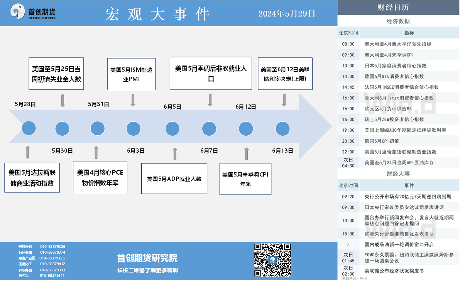Click the 美国至6月12日美联储利率决定(上限) event box
460x281 pixels.
(x=285, y=74)
